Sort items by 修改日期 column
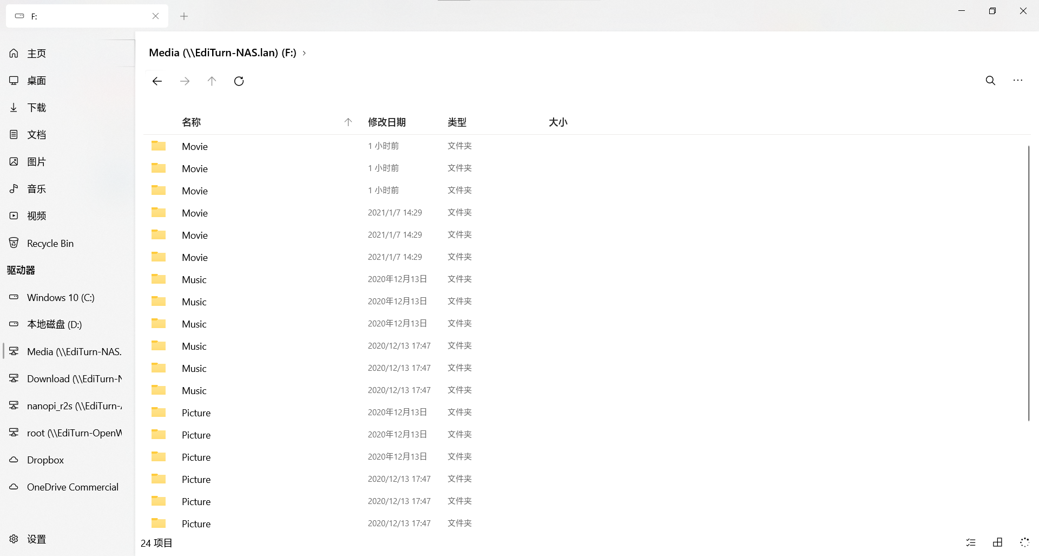The height and width of the screenshot is (556, 1039). (x=386, y=122)
